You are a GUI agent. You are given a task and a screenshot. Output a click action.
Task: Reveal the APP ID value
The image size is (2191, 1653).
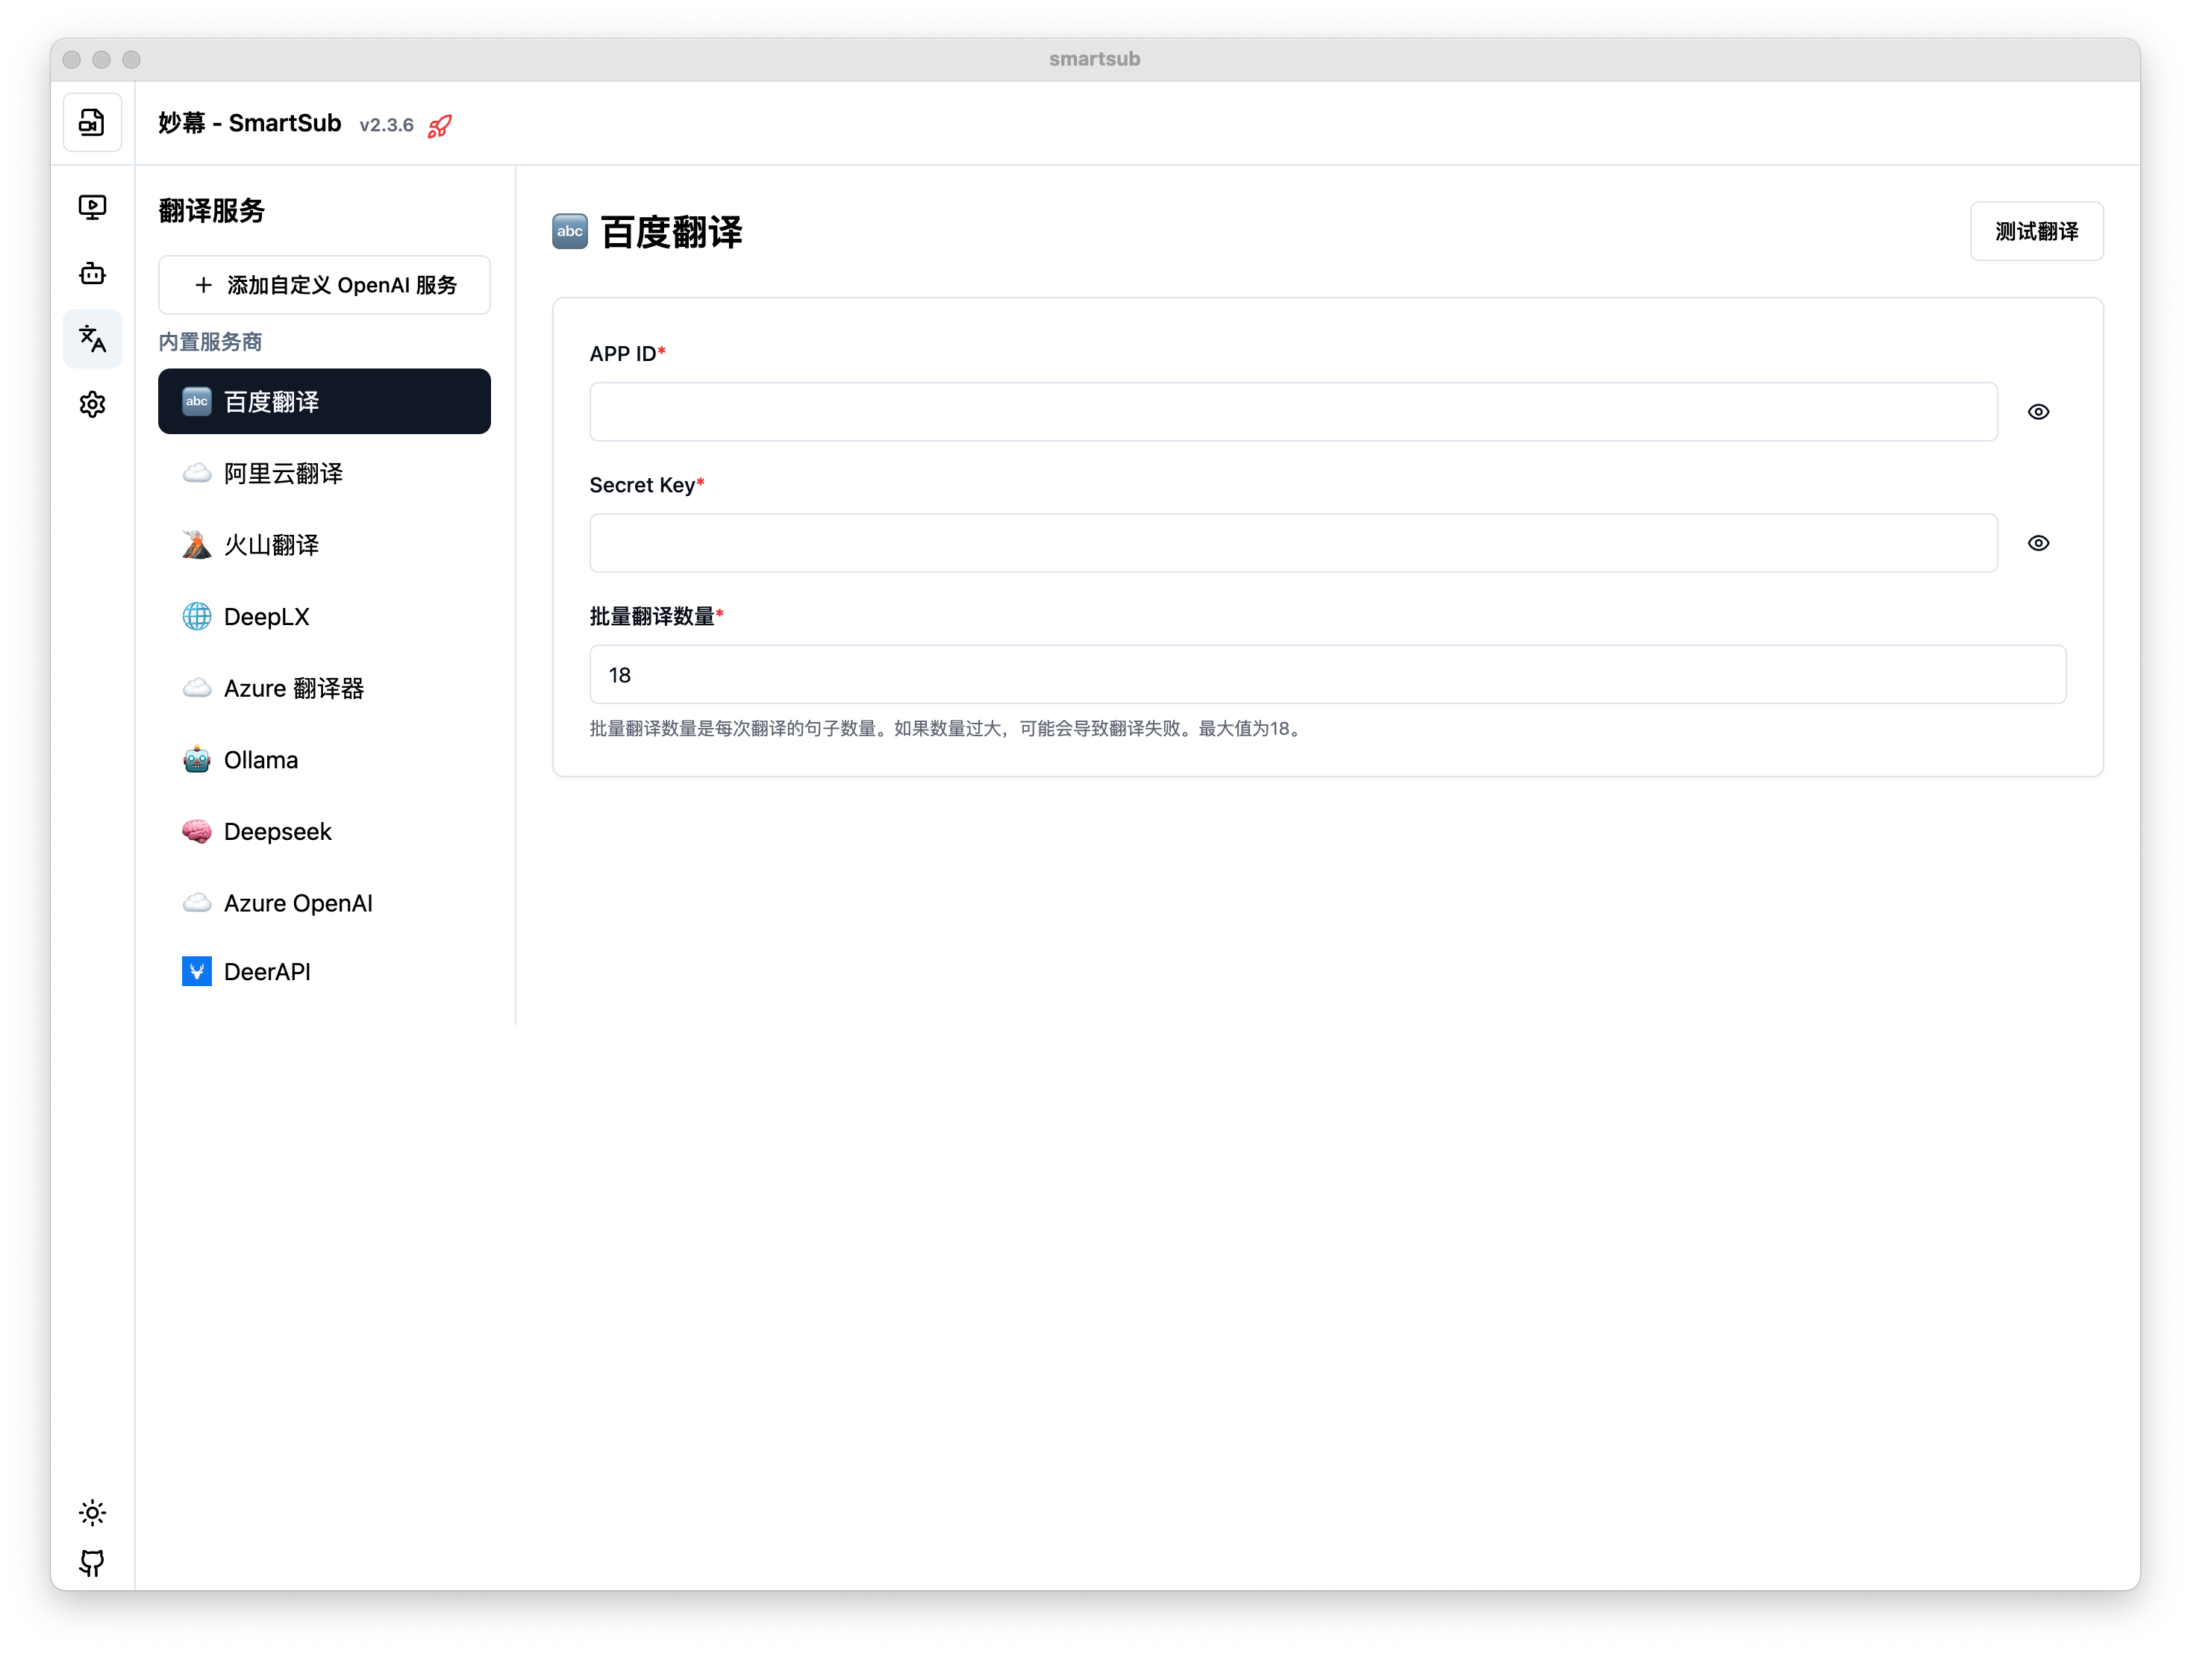(x=2037, y=412)
